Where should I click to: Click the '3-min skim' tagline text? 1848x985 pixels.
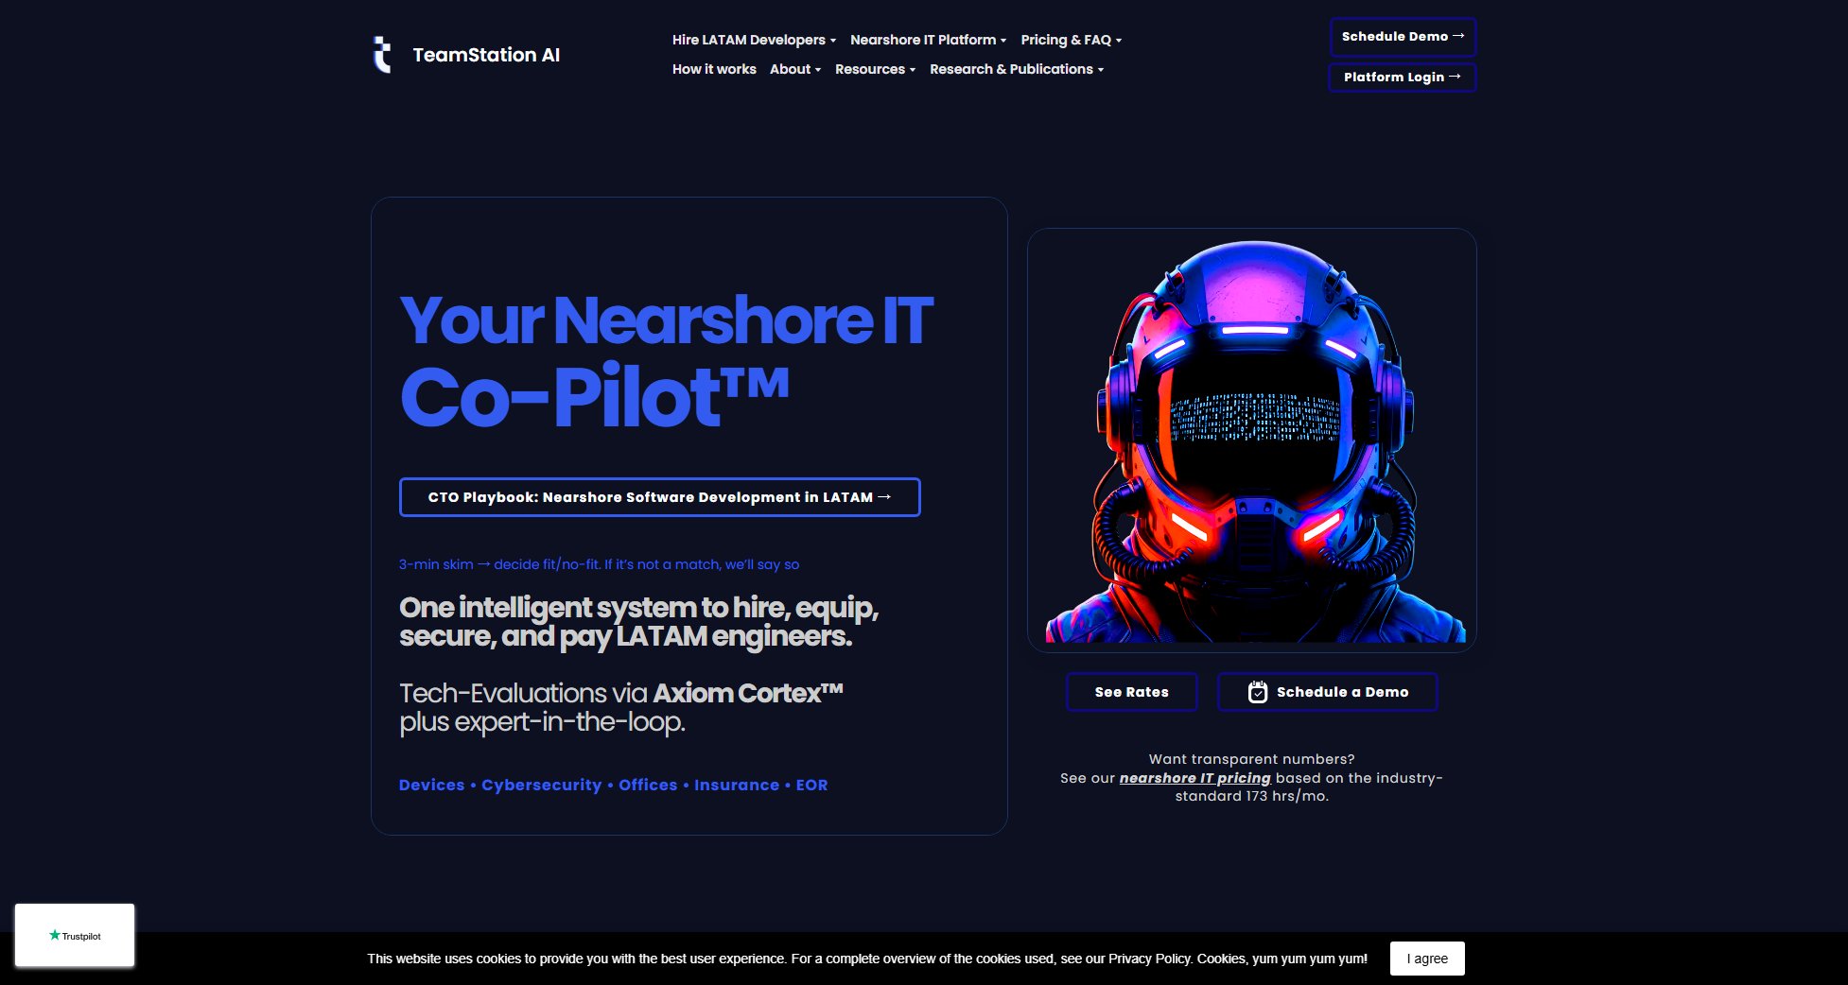point(599,564)
